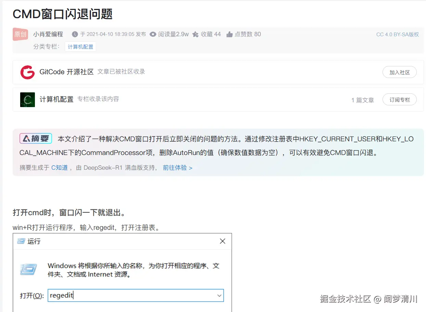The height and width of the screenshot is (312, 426).
Task: Open the 计算机配置 column title
Action: (56, 99)
